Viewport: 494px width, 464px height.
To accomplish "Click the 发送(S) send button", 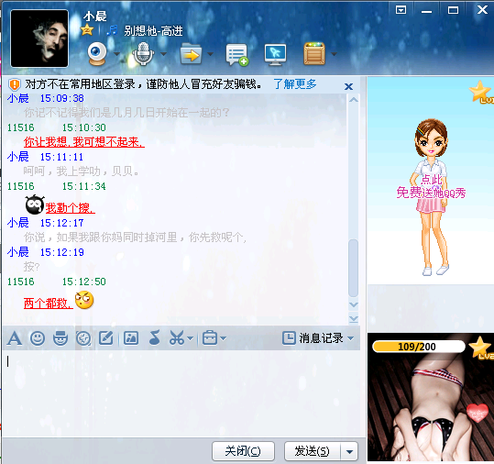I will [x=313, y=451].
